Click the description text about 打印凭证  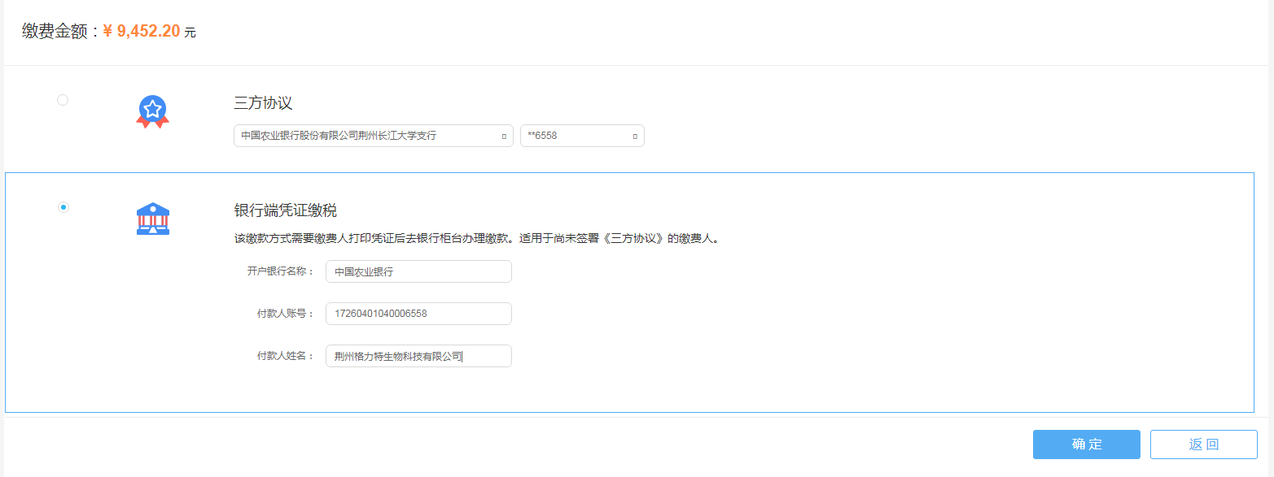pos(476,239)
